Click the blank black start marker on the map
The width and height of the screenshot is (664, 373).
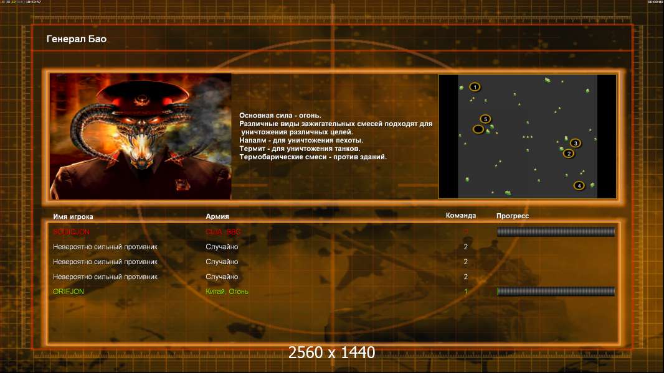pyautogui.click(x=478, y=129)
